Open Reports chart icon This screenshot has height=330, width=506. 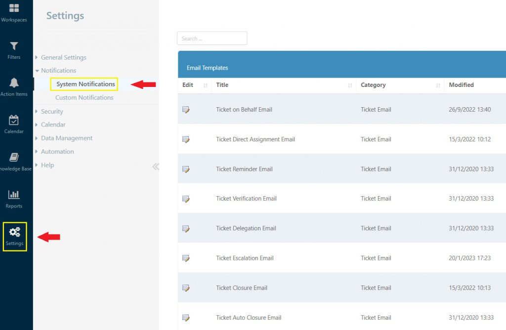coord(14,194)
